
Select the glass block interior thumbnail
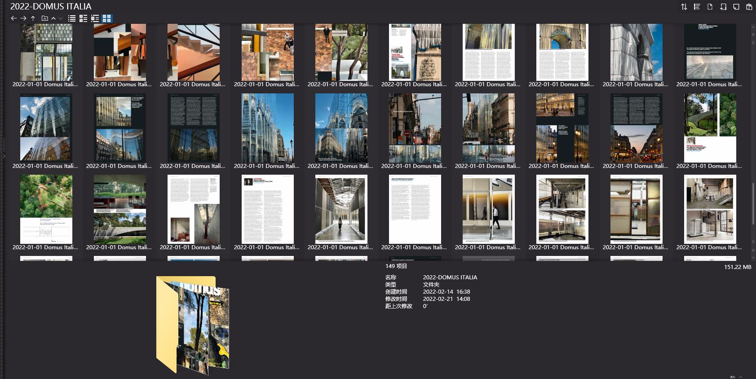click(46, 52)
